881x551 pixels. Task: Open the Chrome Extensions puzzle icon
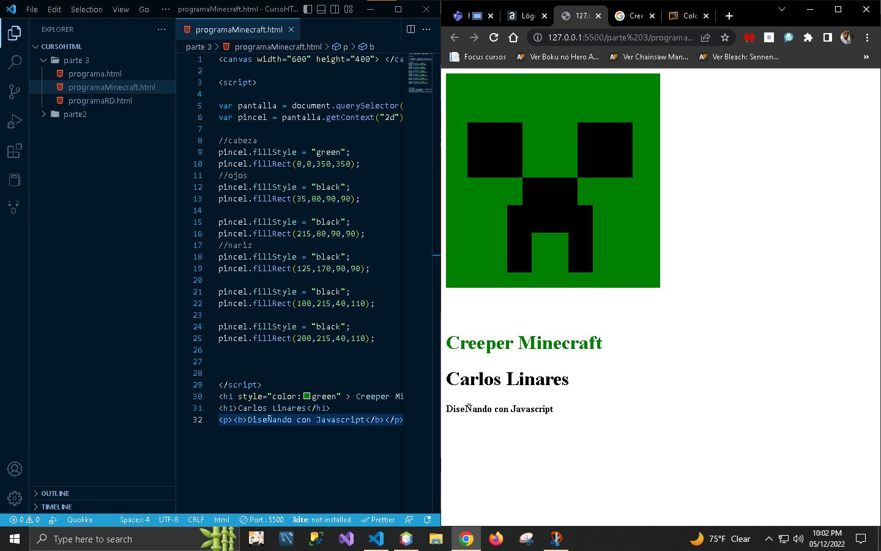pyautogui.click(x=808, y=37)
